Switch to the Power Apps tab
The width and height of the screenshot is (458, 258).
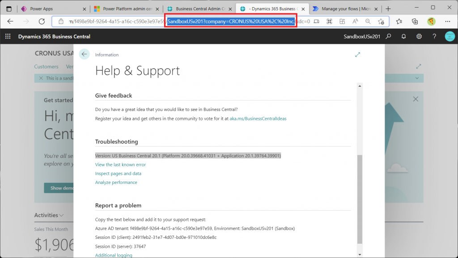pos(54,9)
